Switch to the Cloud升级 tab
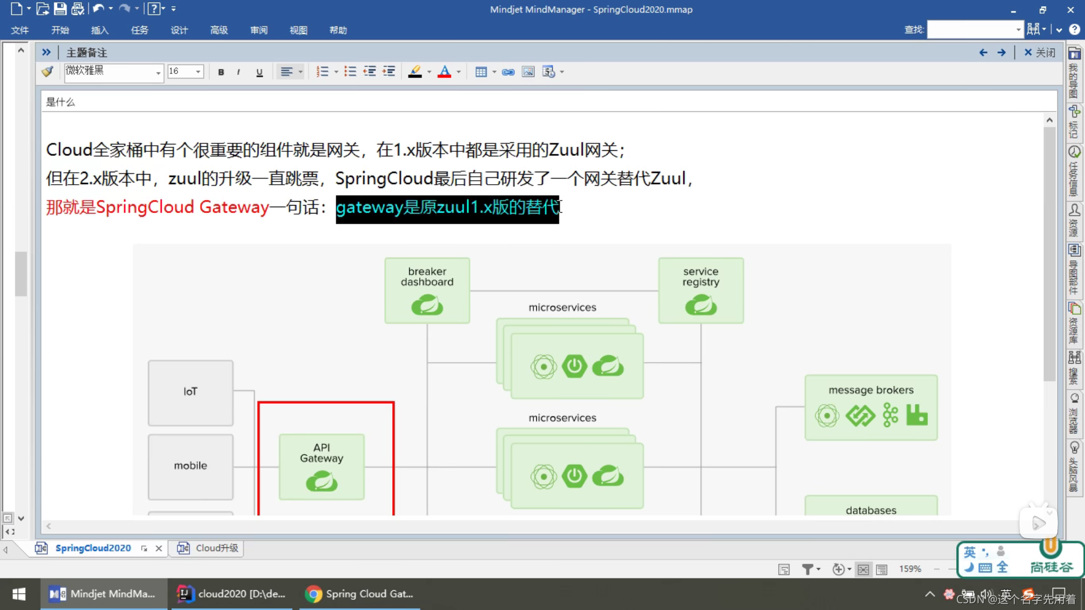The image size is (1085, 610). [216, 547]
